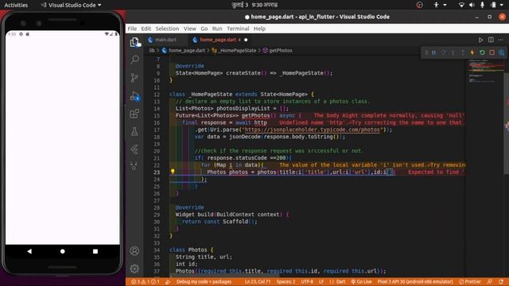Open the Explorer view in activity bar
The height and width of the screenshot is (286, 509).
tap(134, 42)
